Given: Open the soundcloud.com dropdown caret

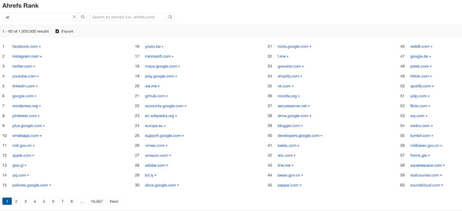Looking at the screenshot, I should coord(442,185).
